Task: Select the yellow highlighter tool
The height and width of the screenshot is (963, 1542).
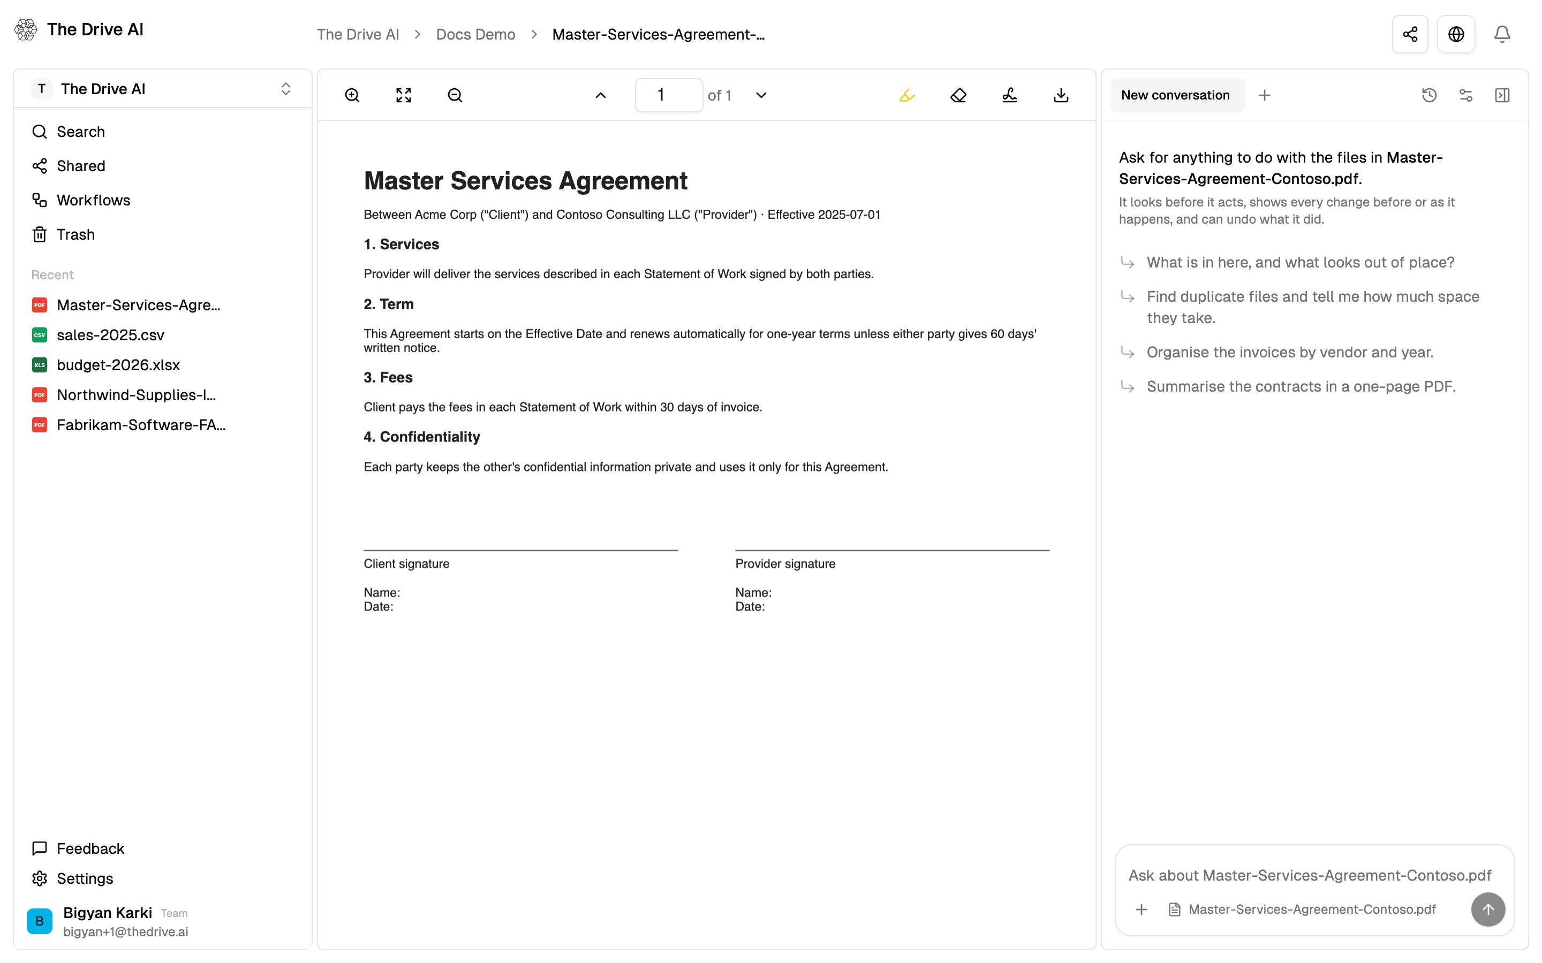Action: [906, 96]
